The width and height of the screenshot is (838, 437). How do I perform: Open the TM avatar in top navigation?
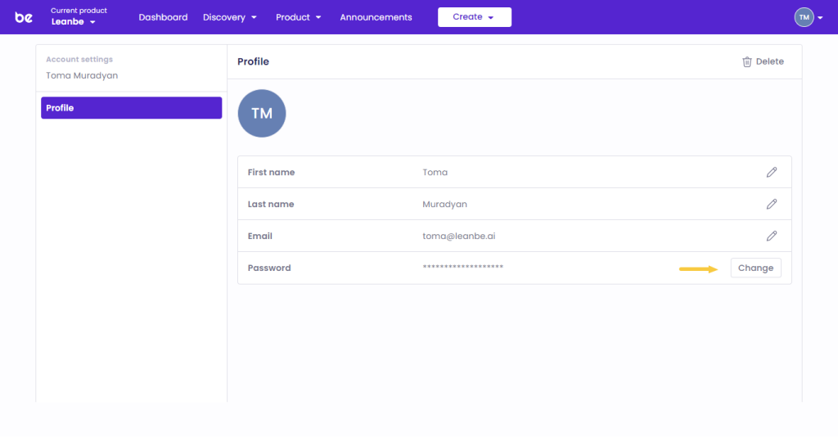tap(804, 17)
